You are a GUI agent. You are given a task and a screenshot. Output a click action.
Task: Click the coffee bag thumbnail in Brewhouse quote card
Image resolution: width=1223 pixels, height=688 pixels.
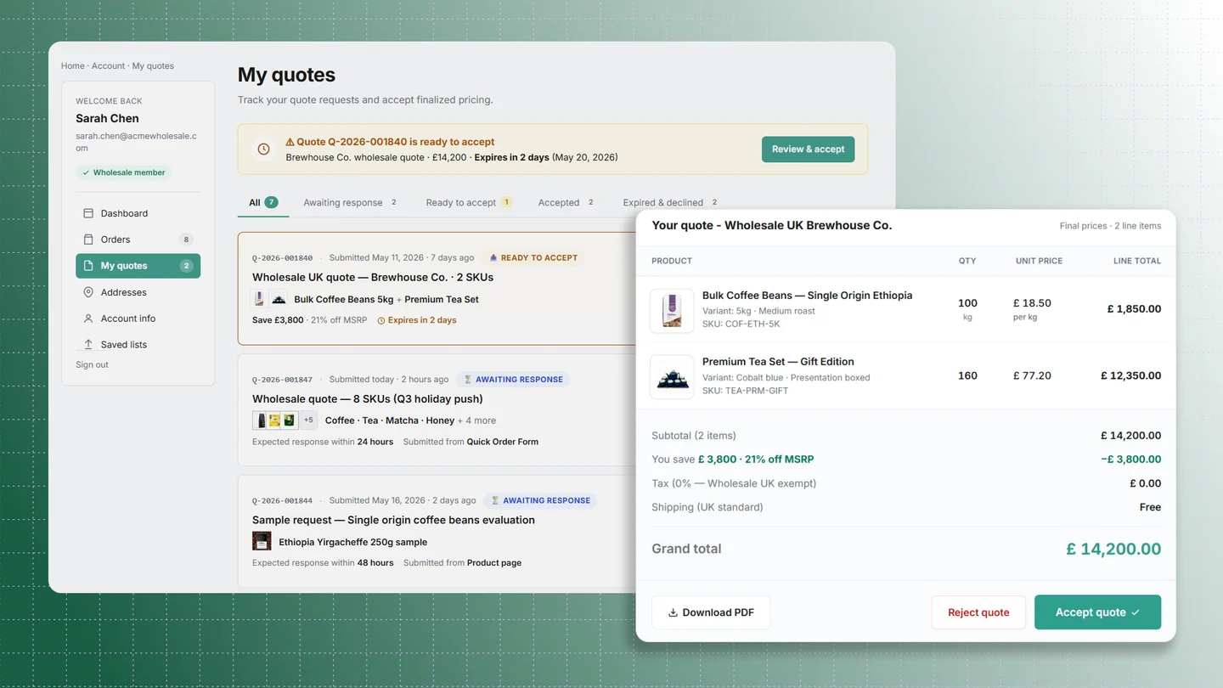pyautogui.click(x=259, y=299)
